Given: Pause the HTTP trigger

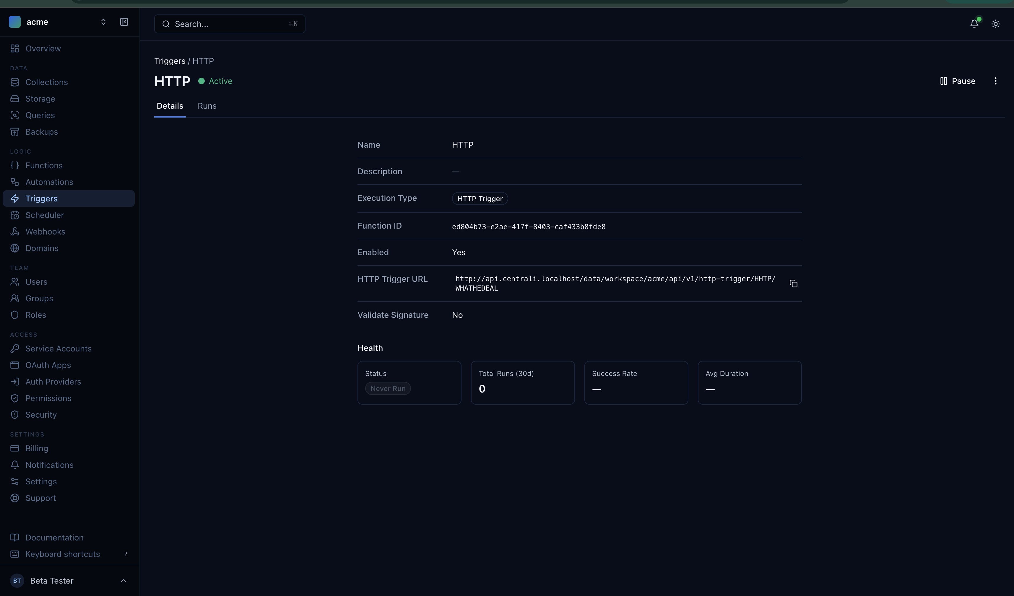Looking at the screenshot, I should click(x=958, y=81).
